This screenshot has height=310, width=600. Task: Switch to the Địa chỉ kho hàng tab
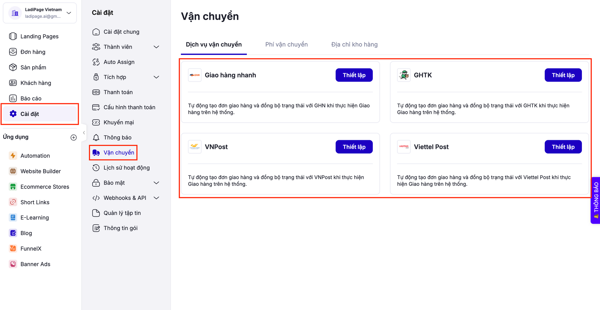(x=354, y=44)
